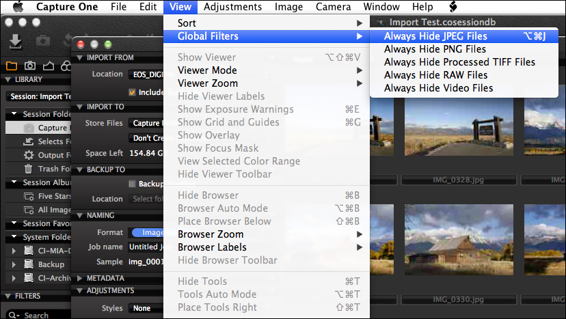Screen dimensions: 566x319
Task: Click the Image format token
Action: pos(148,232)
